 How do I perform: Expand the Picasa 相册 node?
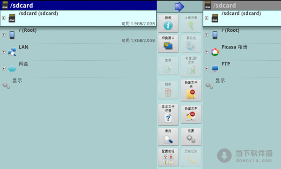point(207,52)
